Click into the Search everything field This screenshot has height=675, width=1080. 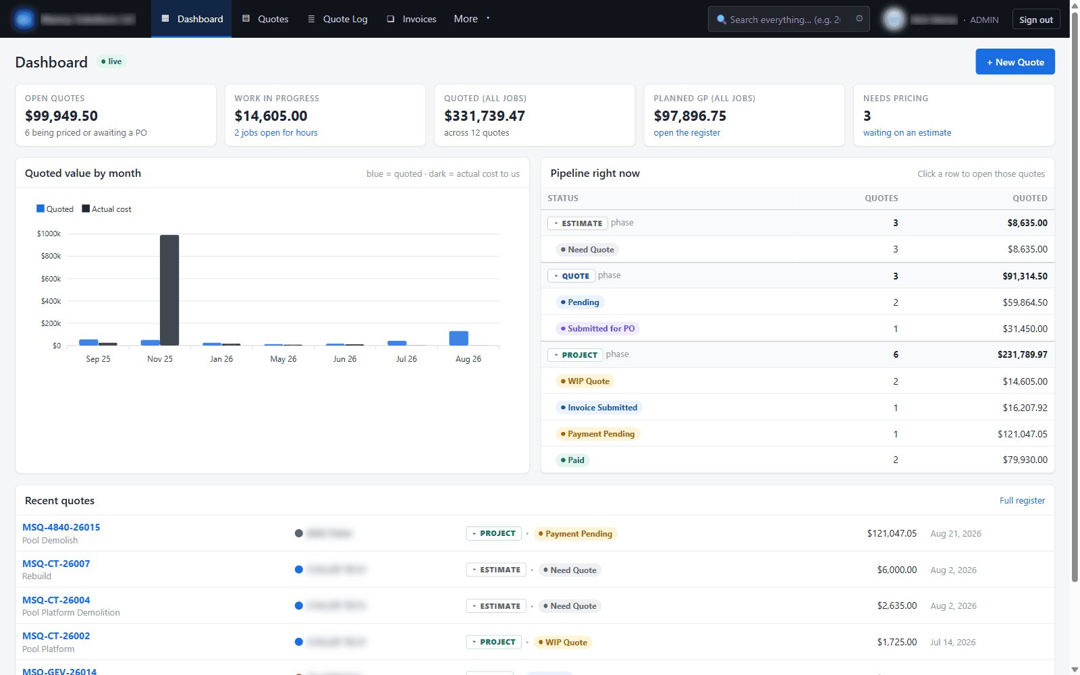click(x=789, y=20)
